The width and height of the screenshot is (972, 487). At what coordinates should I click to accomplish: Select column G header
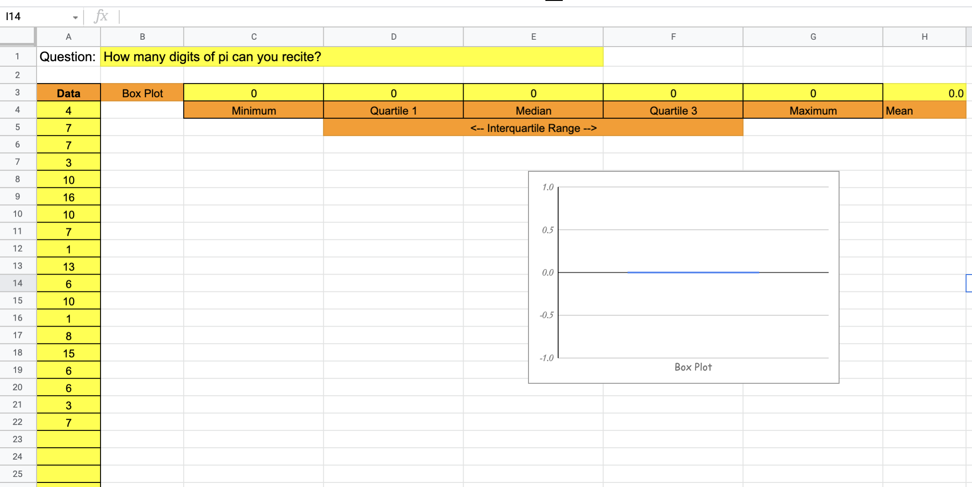point(813,37)
